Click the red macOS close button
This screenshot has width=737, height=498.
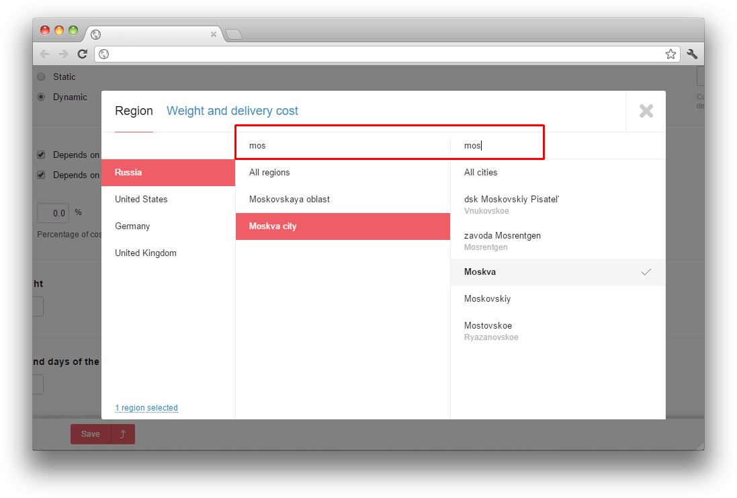point(45,30)
